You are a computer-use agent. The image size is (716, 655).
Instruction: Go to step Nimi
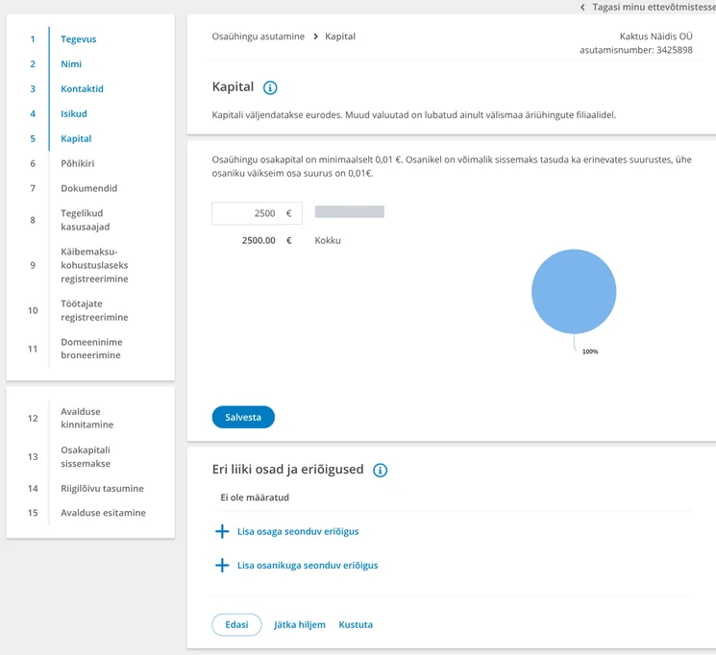point(71,64)
